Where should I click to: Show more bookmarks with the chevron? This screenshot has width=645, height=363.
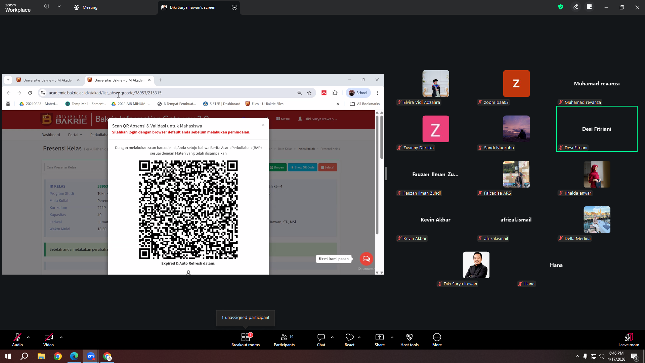(338, 104)
